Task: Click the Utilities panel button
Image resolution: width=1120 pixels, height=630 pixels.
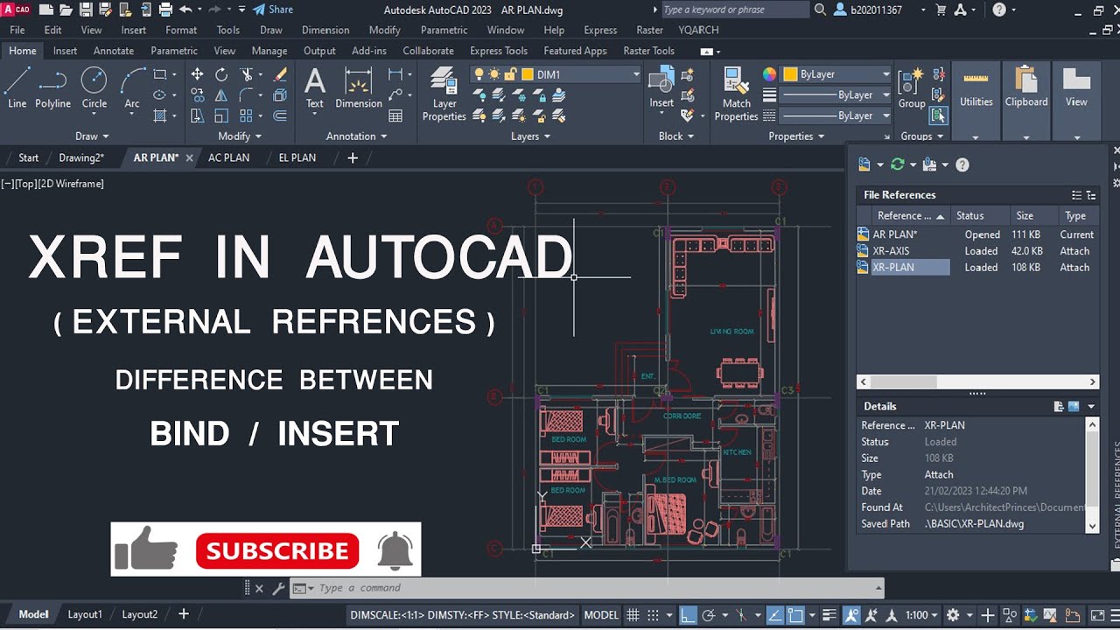Action: click(976, 101)
